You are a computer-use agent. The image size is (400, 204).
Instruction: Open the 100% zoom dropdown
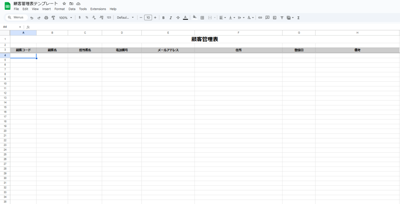pyautogui.click(x=65, y=18)
